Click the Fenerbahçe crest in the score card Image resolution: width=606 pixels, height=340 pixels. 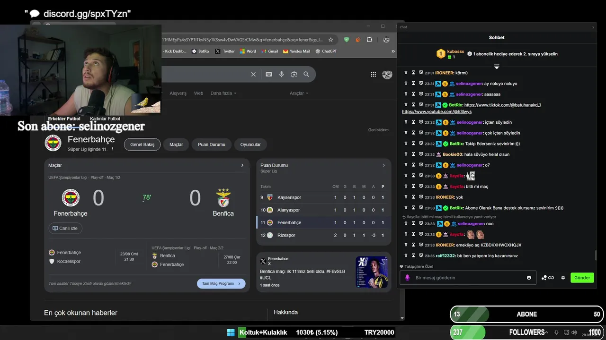click(x=71, y=198)
